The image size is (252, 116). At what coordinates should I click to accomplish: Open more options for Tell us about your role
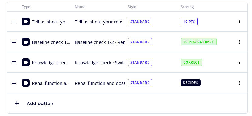tap(239, 22)
